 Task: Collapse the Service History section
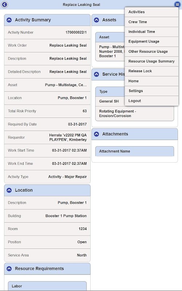[96, 74]
